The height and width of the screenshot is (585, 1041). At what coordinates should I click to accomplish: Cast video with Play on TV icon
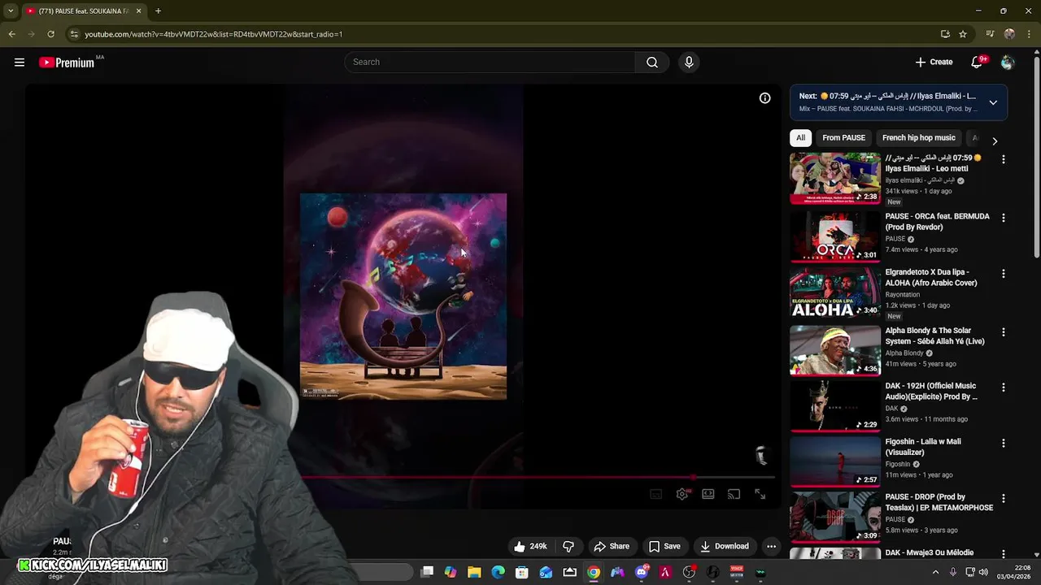[x=734, y=494]
